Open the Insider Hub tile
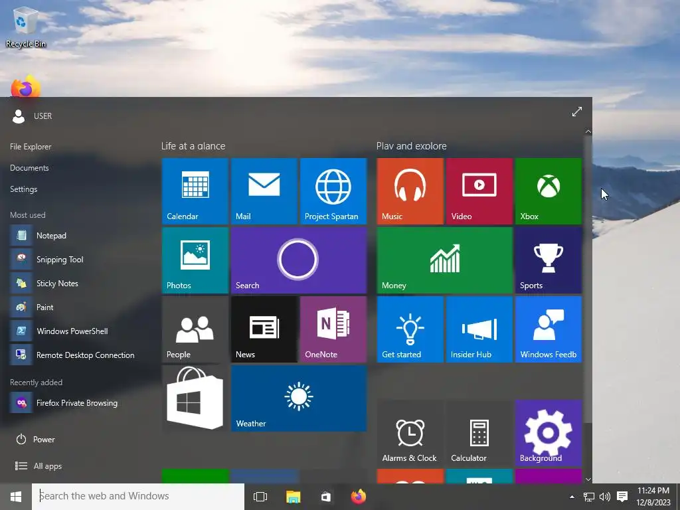This screenshot has width=680, height=510. [479, 329]
